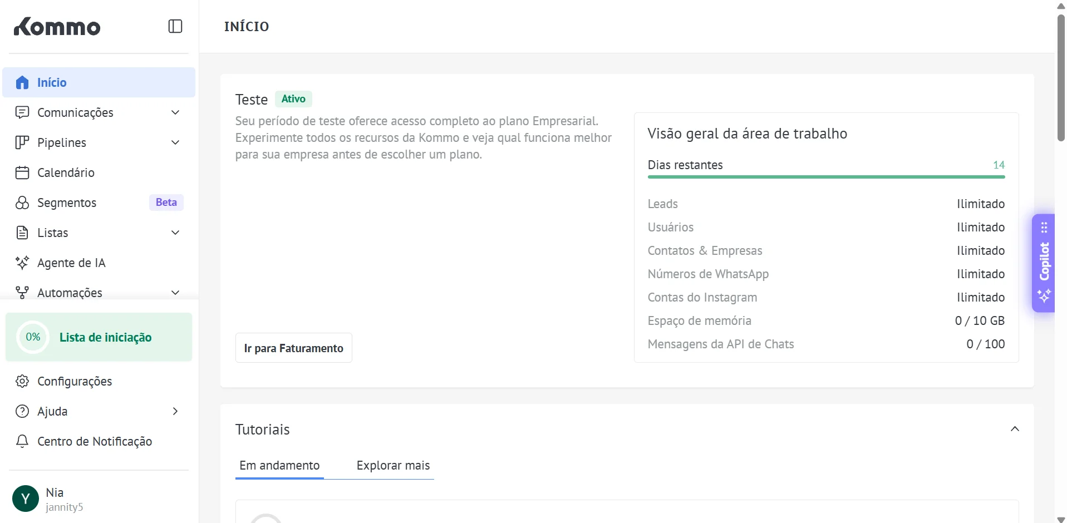1067x523 pixels.
Task: Click the Configurações gear icon
Action: 22,381
